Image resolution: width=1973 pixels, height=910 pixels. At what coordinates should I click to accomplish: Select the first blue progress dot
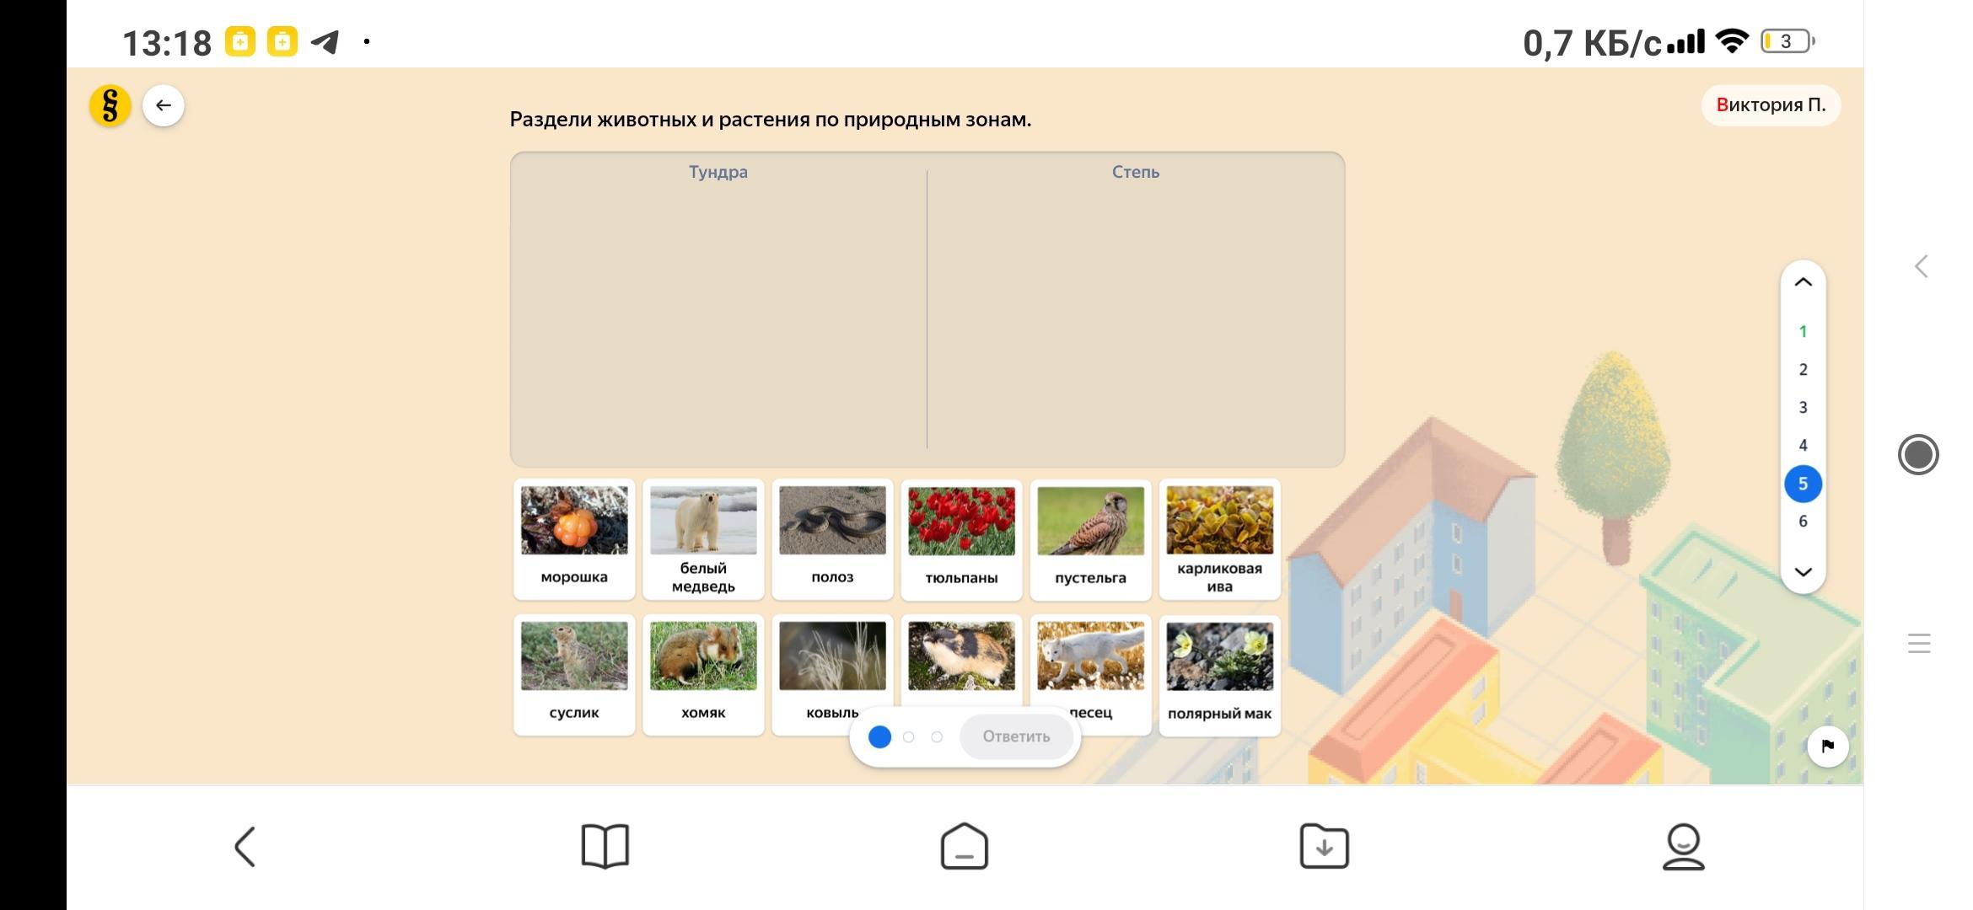(879, 737)
